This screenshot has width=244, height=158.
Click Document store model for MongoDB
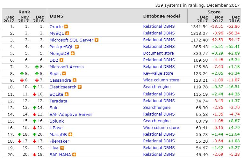(158, 53)
